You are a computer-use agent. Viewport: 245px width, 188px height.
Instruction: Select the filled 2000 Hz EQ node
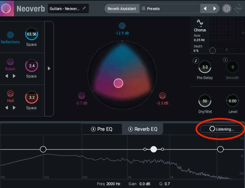click(x=154, y=149)
